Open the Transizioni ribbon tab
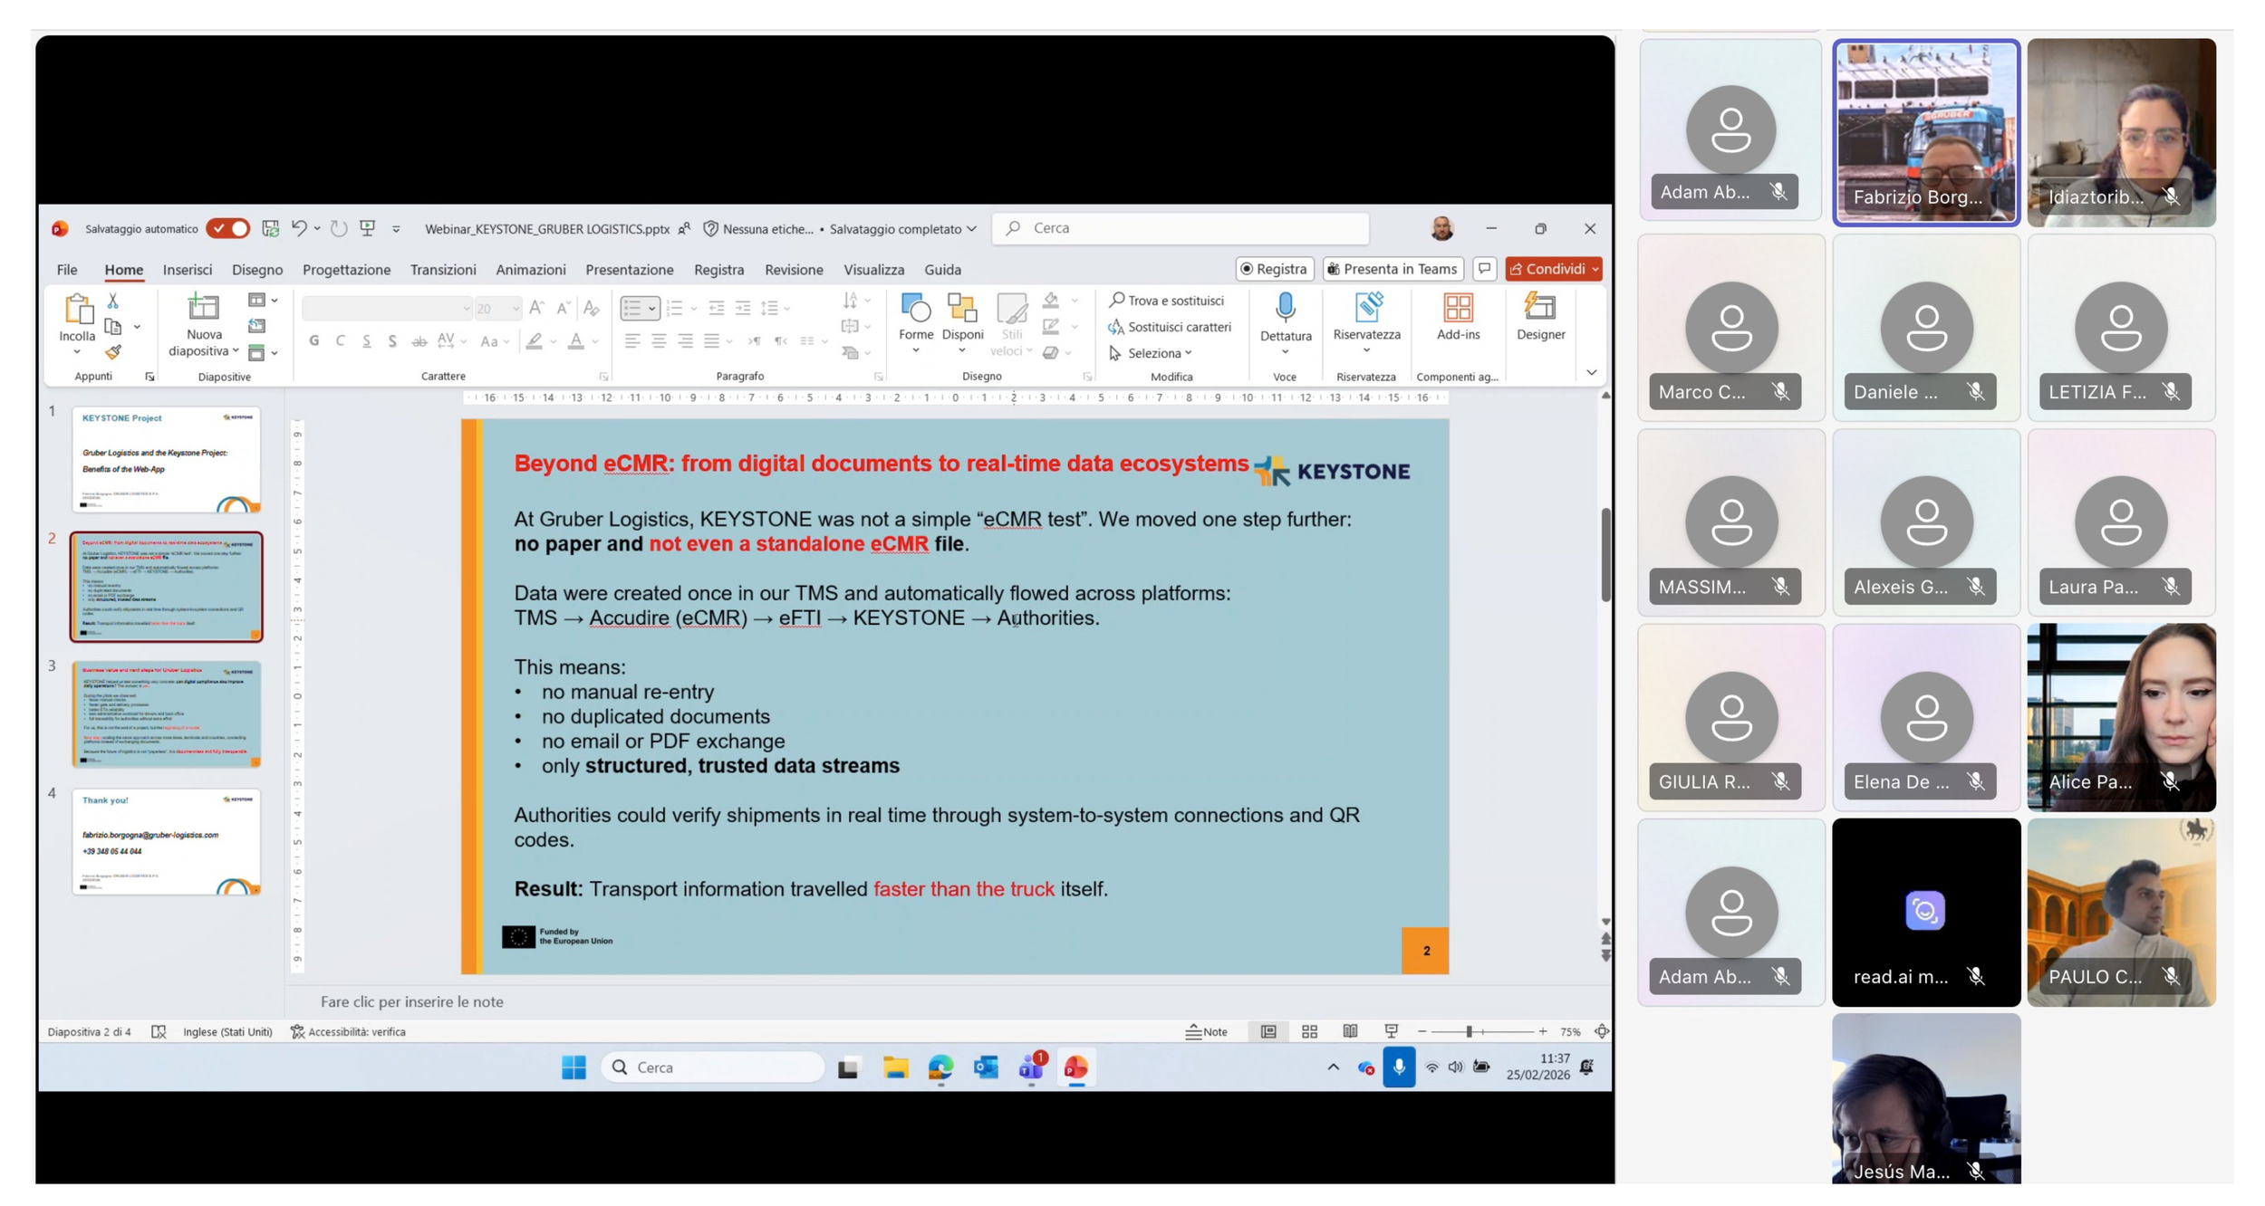The height and width of the screenshot is (1206, 2265). coord(443,270)
